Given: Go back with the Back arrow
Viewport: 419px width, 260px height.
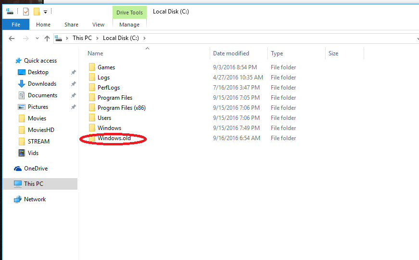Looking at the screenshot, I should 12,39.
